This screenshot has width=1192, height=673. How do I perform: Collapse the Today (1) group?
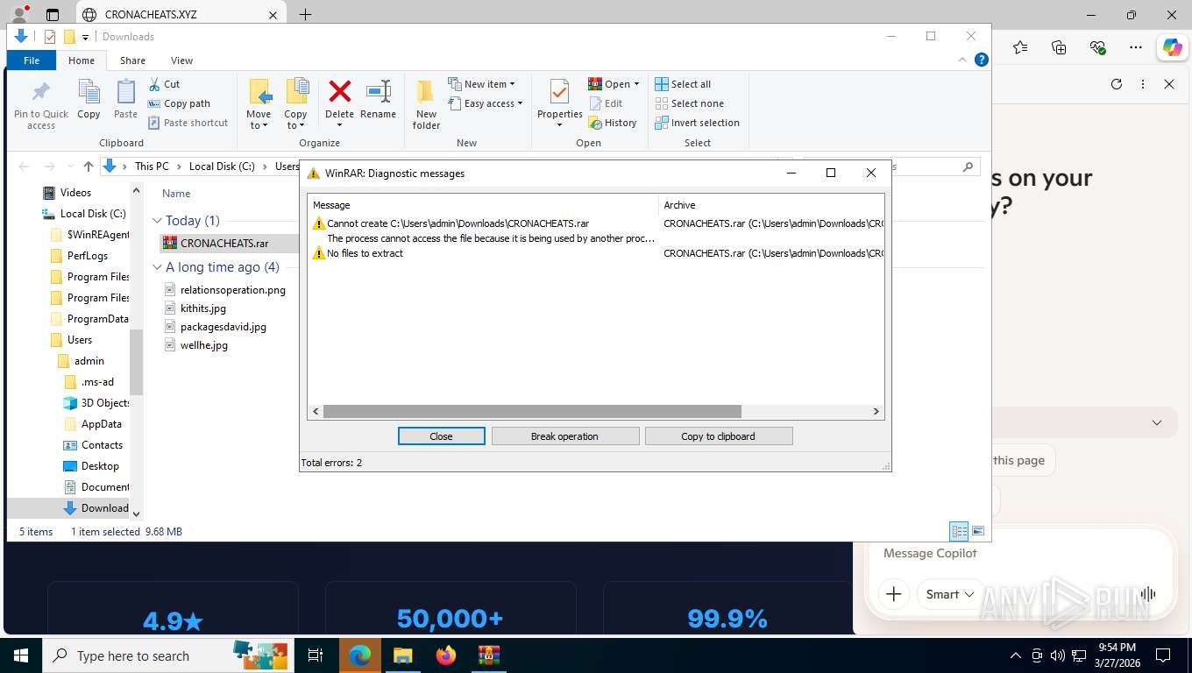pyautogui.click(x=158, y=221)
